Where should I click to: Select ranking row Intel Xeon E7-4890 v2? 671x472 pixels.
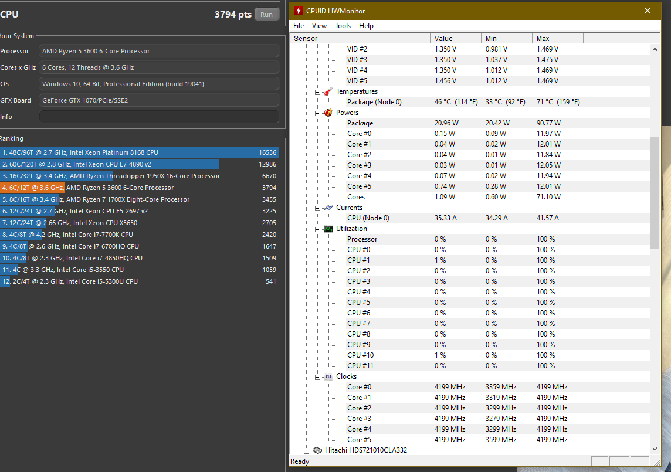pyautogui.click(x=140, y=164)
